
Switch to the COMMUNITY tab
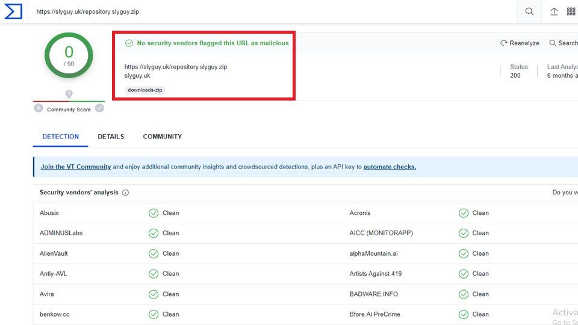pyautogui.click(x=163, y=137)
